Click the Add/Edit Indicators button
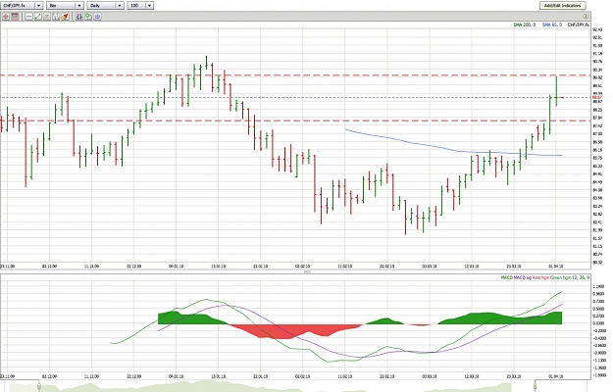 [x=562, y=6]
